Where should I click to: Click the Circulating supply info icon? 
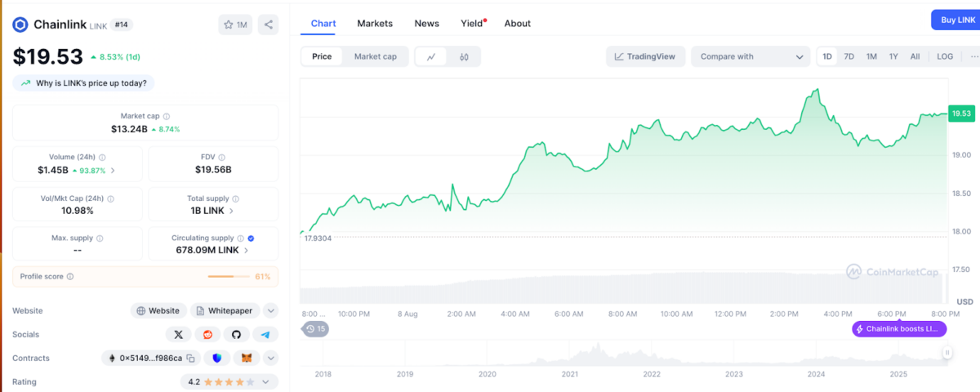(239, 238)
